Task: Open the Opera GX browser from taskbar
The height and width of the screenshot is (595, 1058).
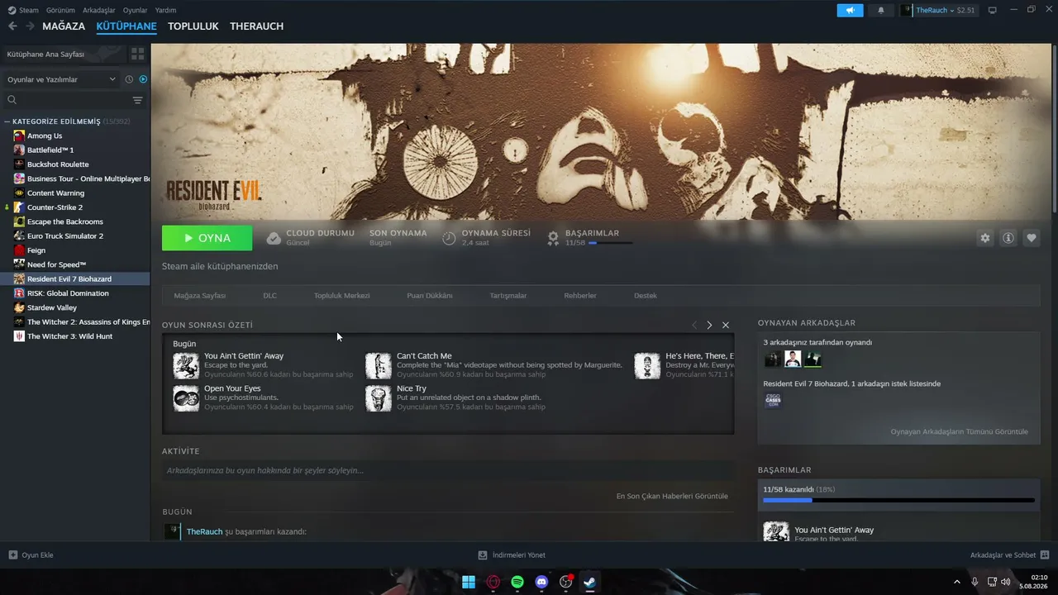Action: pos(493,582)
